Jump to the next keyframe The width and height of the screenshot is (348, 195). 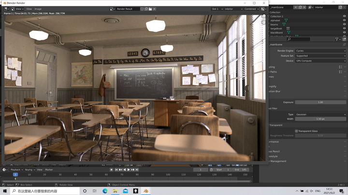[x=133, y=170]
